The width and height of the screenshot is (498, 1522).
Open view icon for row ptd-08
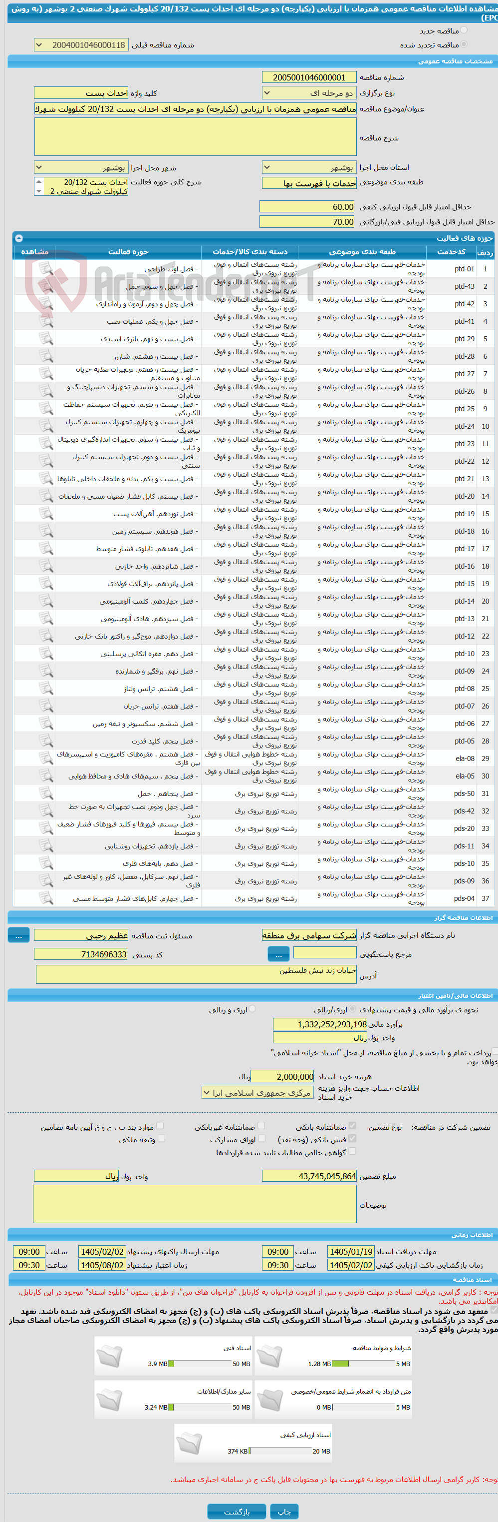pyautogui.click(x=45, y=689)
